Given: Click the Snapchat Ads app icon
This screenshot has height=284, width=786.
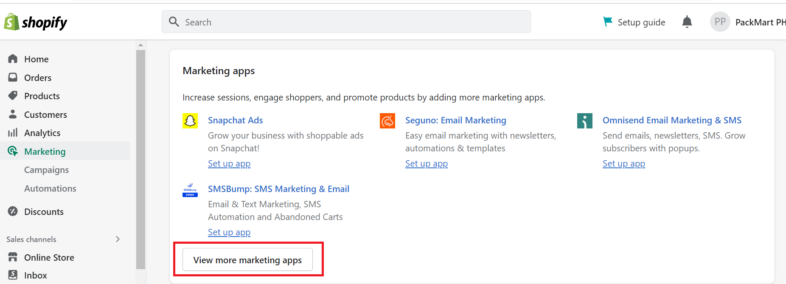Looking at the screenshot, I should [x=190, y=121].
